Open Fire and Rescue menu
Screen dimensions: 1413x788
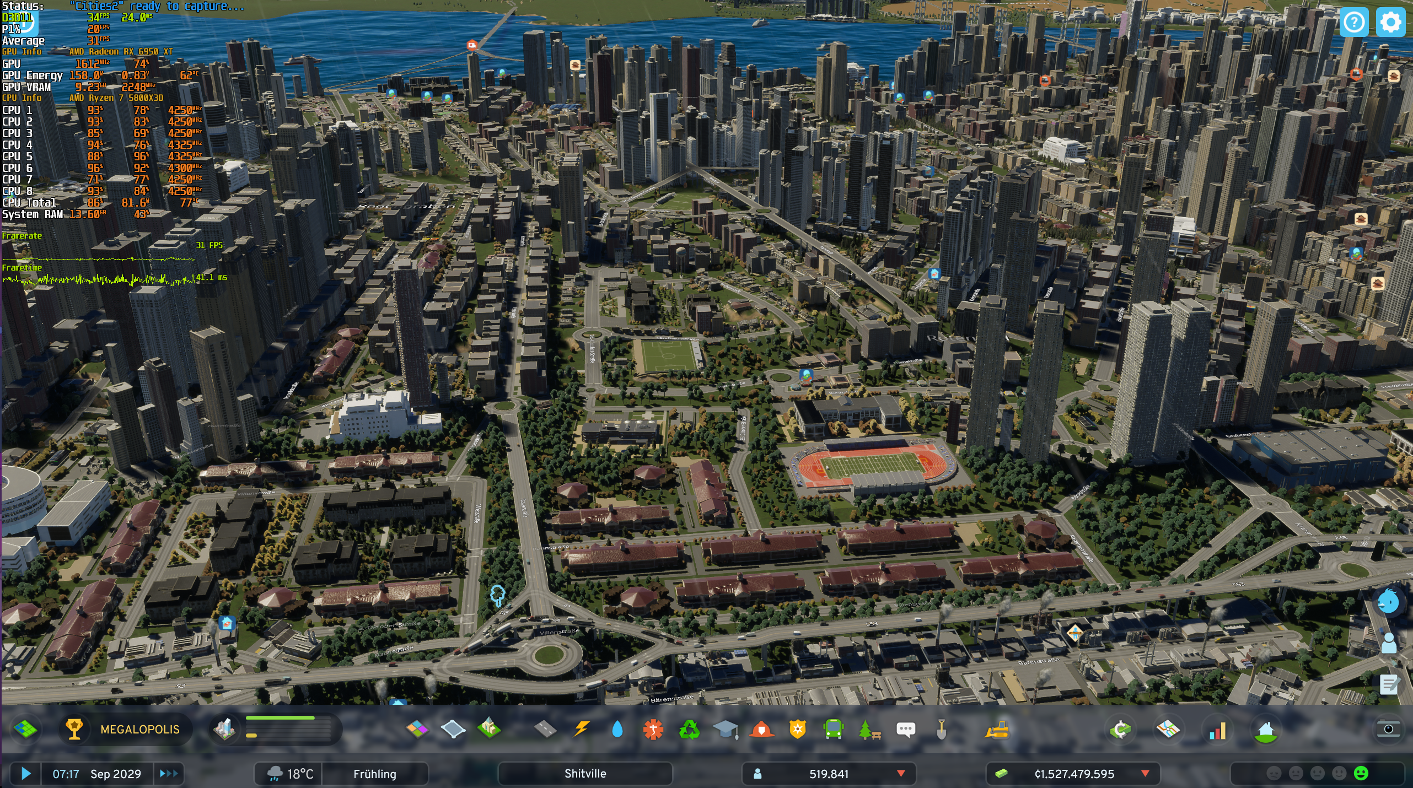pyautogui.click(x=761, y=730)
